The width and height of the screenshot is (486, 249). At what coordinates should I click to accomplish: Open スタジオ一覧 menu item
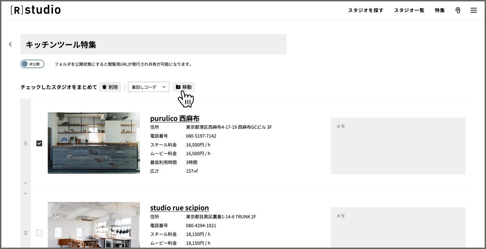409,10
